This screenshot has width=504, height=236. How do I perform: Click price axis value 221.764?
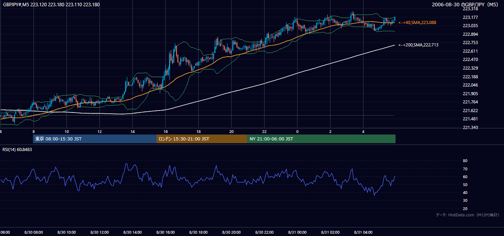click(470, 102)
